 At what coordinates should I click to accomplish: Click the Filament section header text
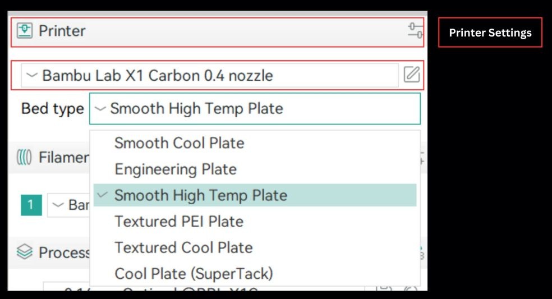[x=64, y=158]
